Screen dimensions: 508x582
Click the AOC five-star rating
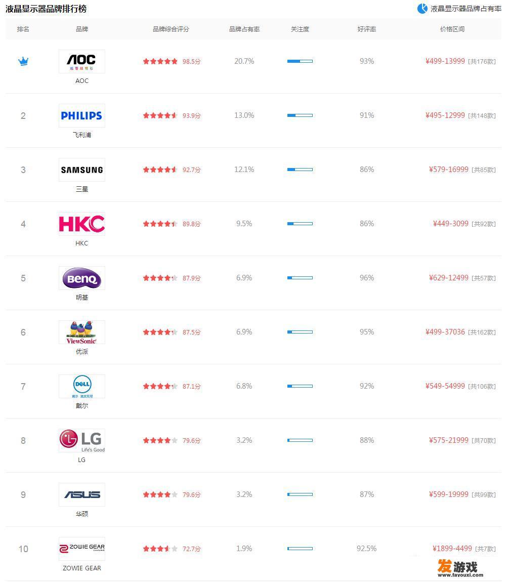coord(160,61)
